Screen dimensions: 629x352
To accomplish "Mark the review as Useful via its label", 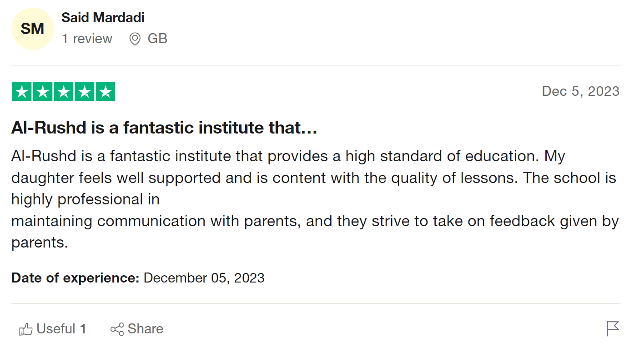I will [x=56, y=329].
